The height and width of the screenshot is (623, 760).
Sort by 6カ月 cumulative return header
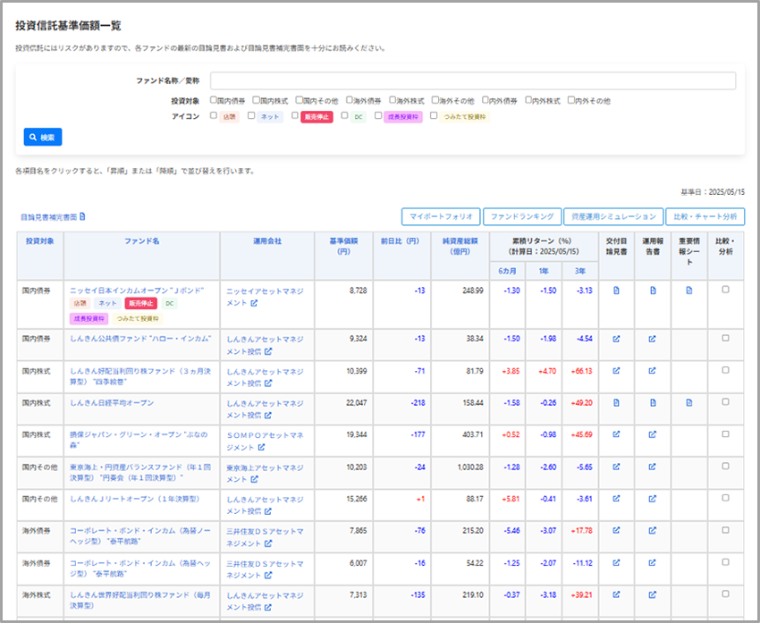(x=507, y=270)
